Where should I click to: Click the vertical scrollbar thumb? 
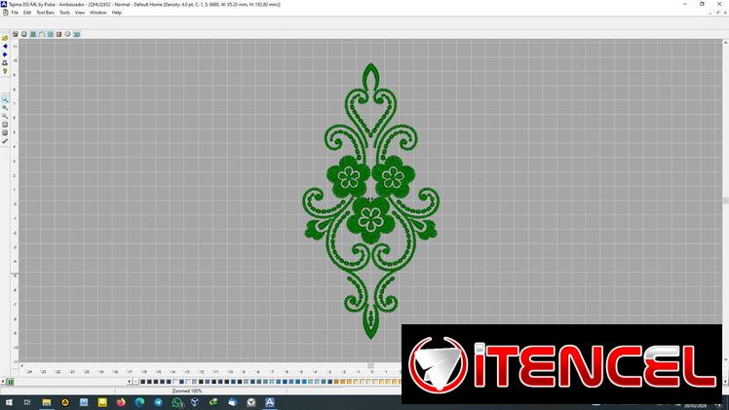point(725,201)
